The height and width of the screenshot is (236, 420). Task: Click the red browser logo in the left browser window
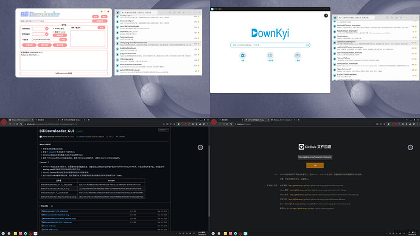[4, 122]
